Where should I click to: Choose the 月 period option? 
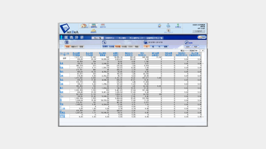pos(147,46)
